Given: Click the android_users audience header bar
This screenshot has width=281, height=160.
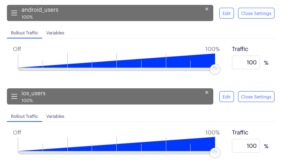Looking at the screenshot, I should 110,13.
